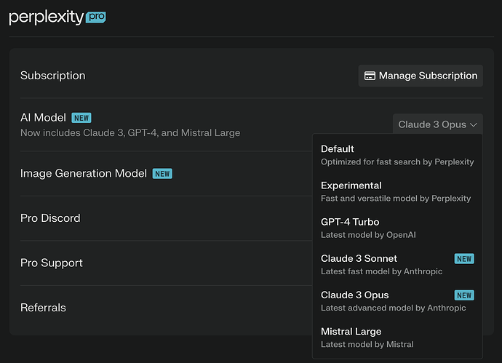Screen dimensions: 502x363
Task: Select GPT-4 Turbo from the model list
Action: coord(397,228)
